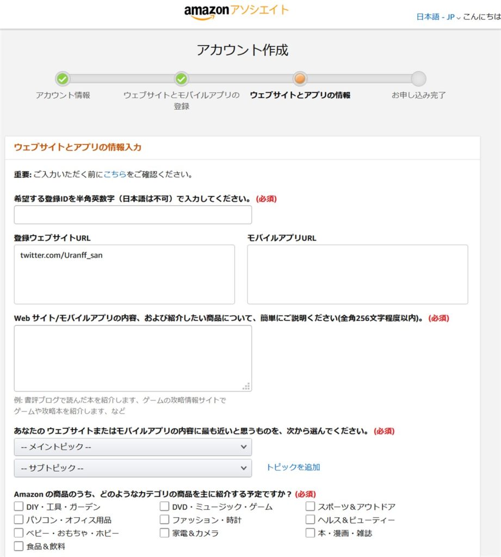Screen dimensions: 501x557
Task: Focus the site description textarea
Action: coord(133,358)
